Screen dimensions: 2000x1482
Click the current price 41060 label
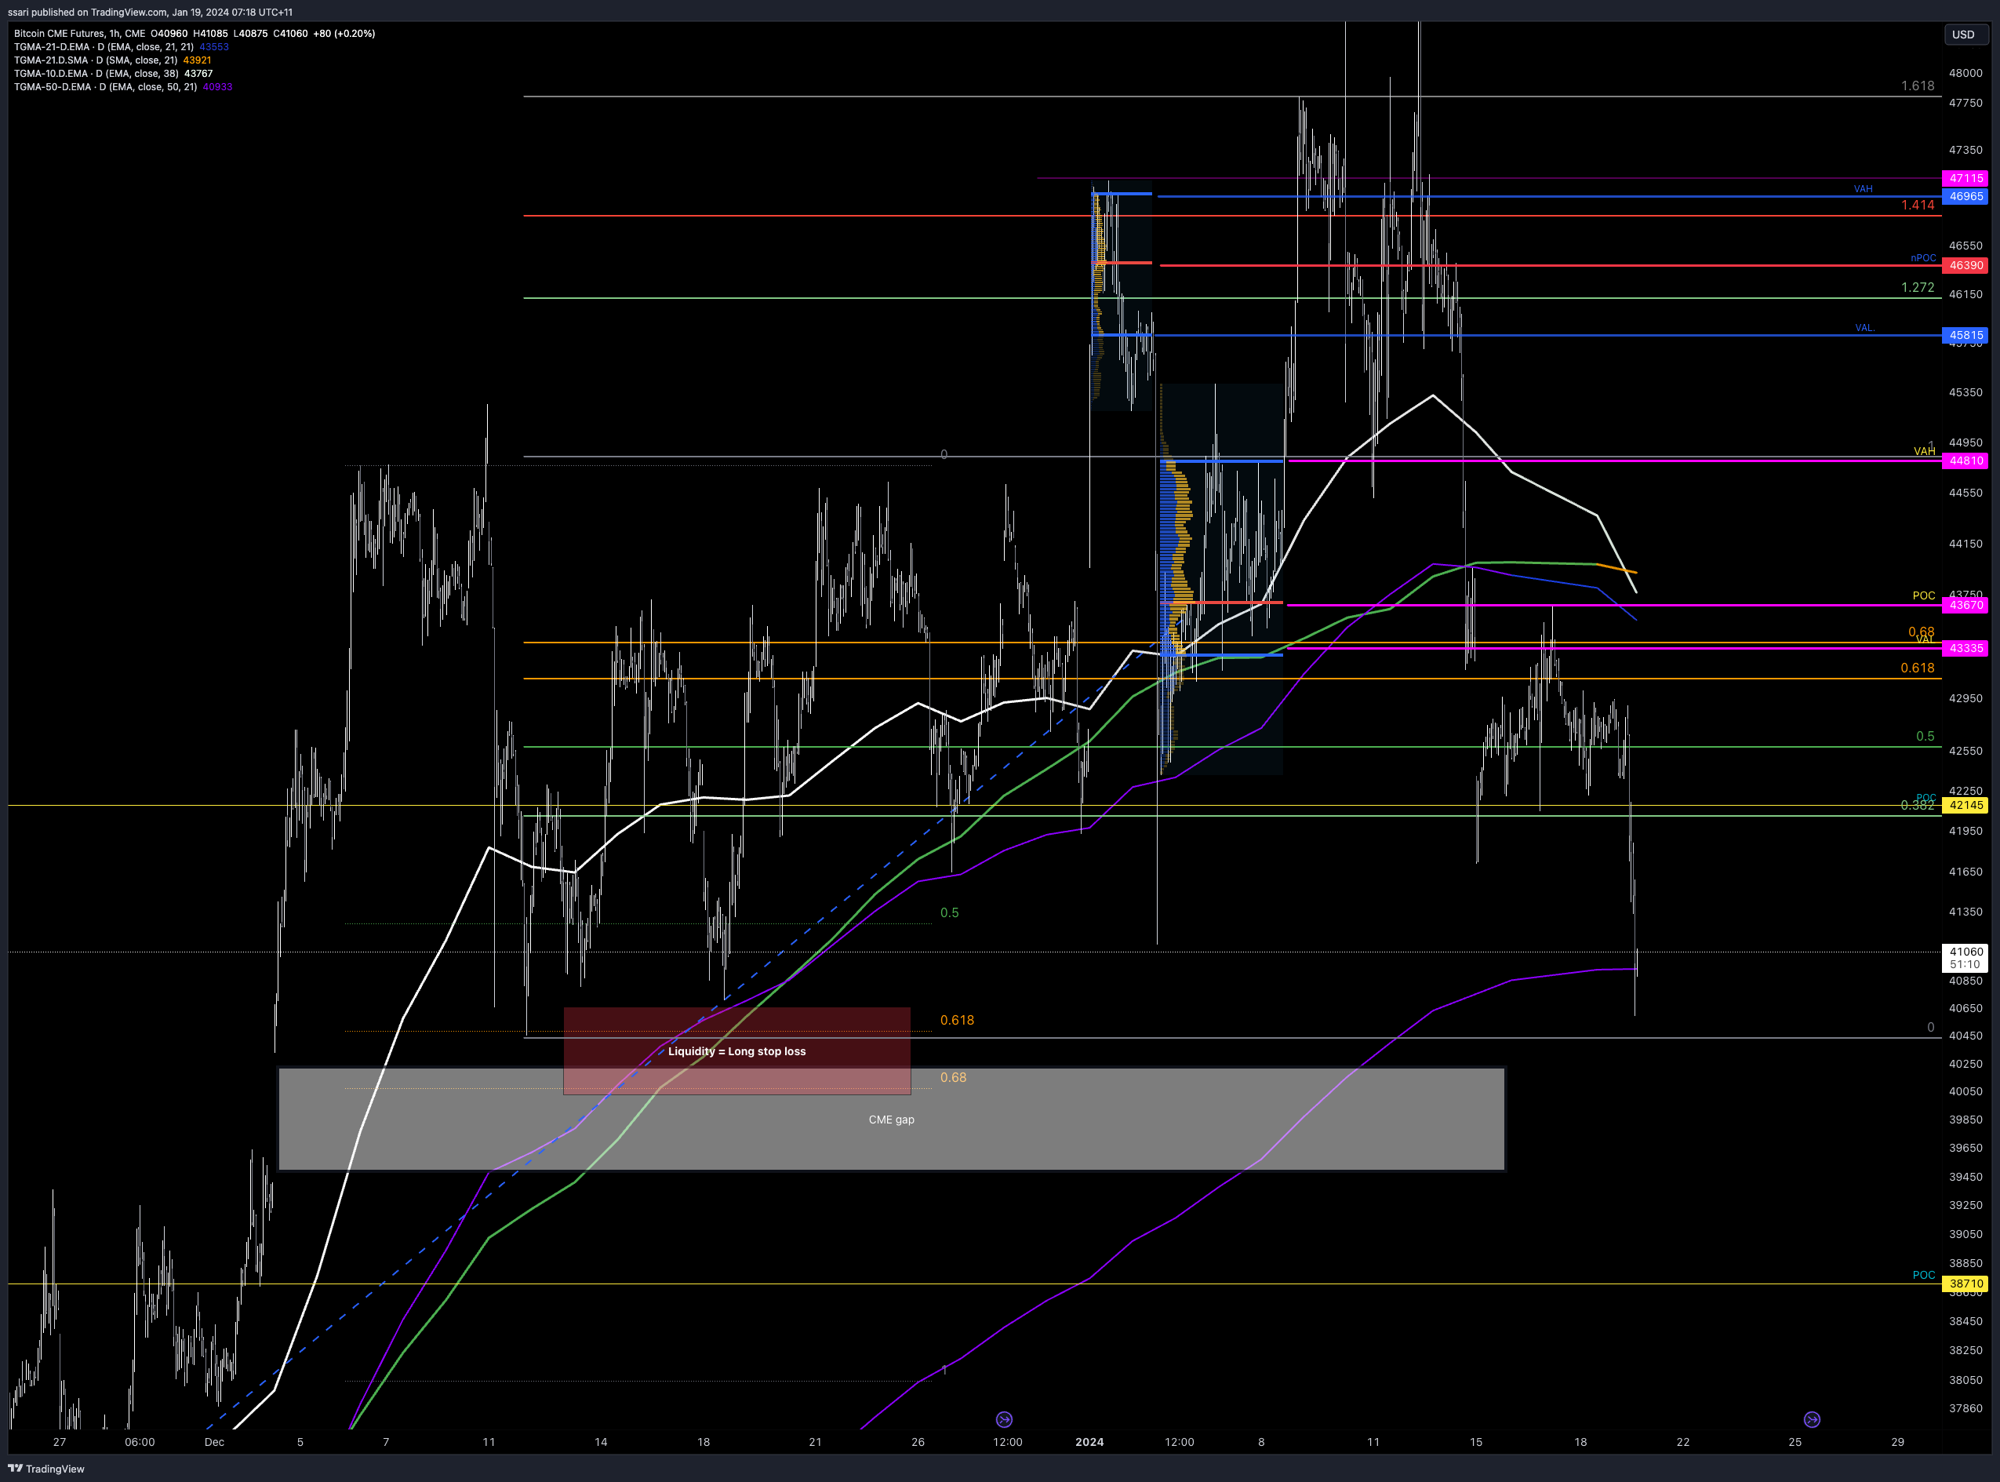[1966, 952]
